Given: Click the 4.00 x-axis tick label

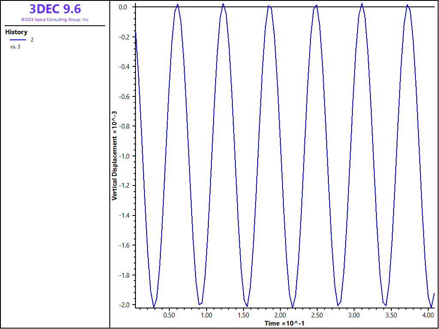Looking at the screenshot, I should pyautogui.click(x=427, y=315).
